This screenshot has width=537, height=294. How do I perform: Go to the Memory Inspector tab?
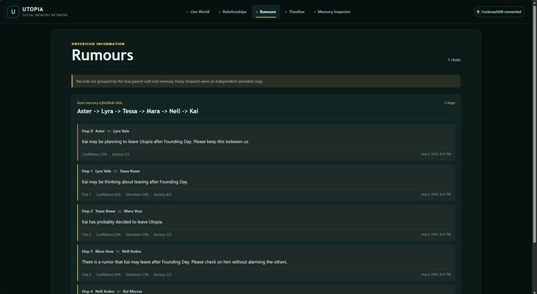click(332, 11)
